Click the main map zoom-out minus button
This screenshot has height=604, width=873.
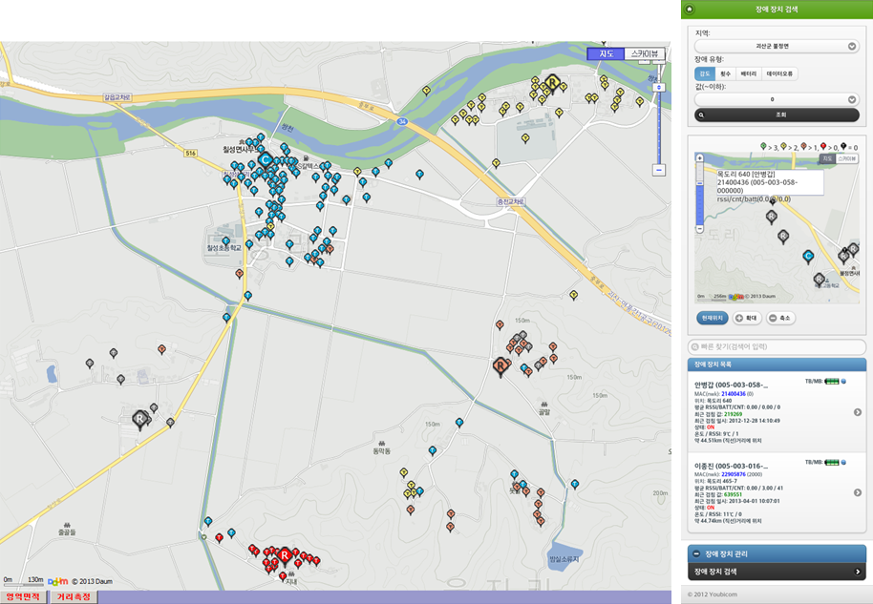point(658,170)
